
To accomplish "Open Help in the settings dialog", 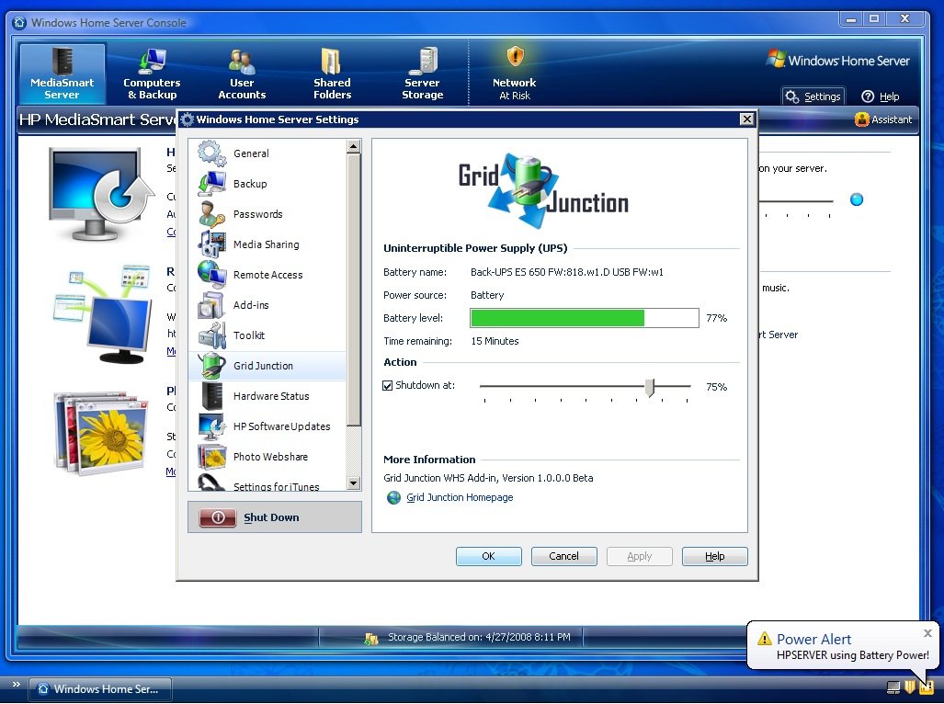I will coord(714,556).
